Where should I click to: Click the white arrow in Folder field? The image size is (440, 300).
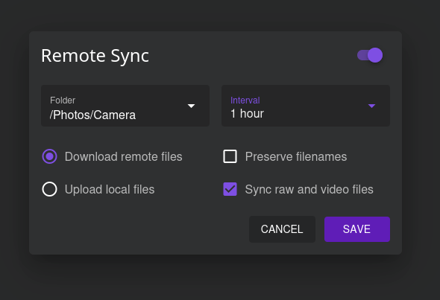191,106
